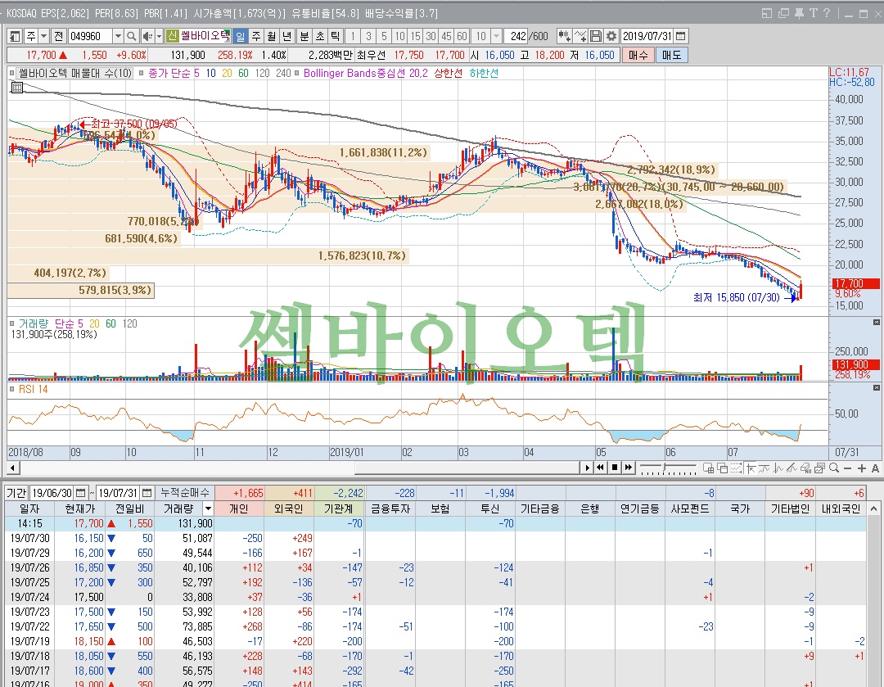
Task: Click the 쎌바이오텍 stock name label in toolbar
Action: coord(205,36)
